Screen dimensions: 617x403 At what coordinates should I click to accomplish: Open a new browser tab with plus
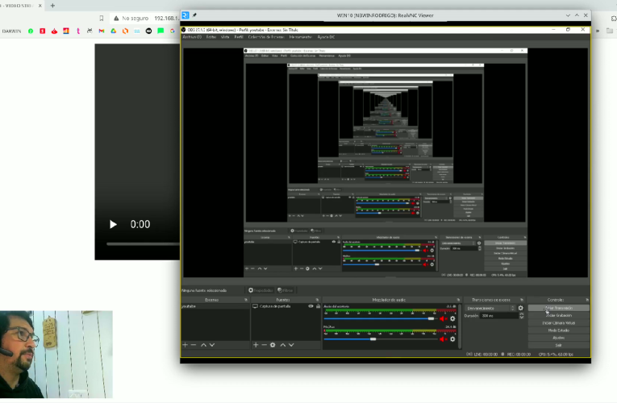pos(52,6)
